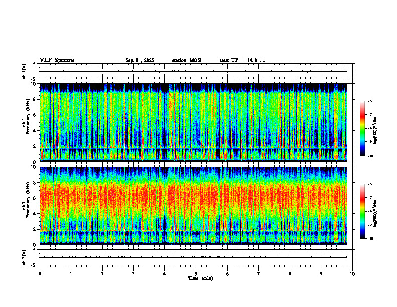Click the "-9" tick on ch.2 colorbar
The height and width of the screenshot is (307, 397).
coord(370,225)
